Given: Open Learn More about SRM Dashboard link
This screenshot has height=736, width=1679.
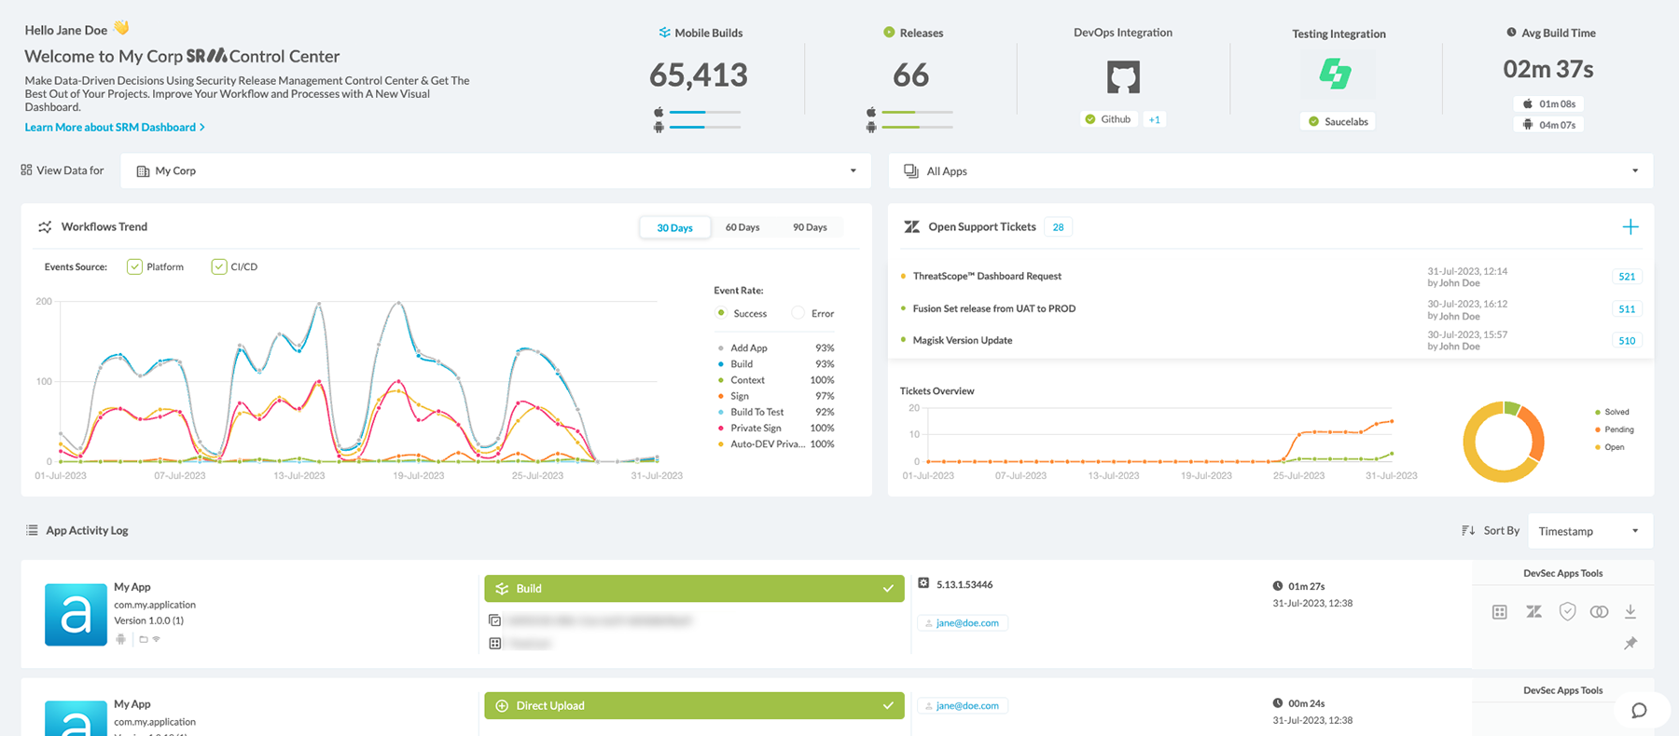Looking at the screenshot, I should point(114,128).
